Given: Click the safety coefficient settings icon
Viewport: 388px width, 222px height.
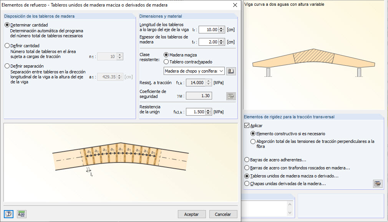Looking at the screenshot, I should coord(230,96).
